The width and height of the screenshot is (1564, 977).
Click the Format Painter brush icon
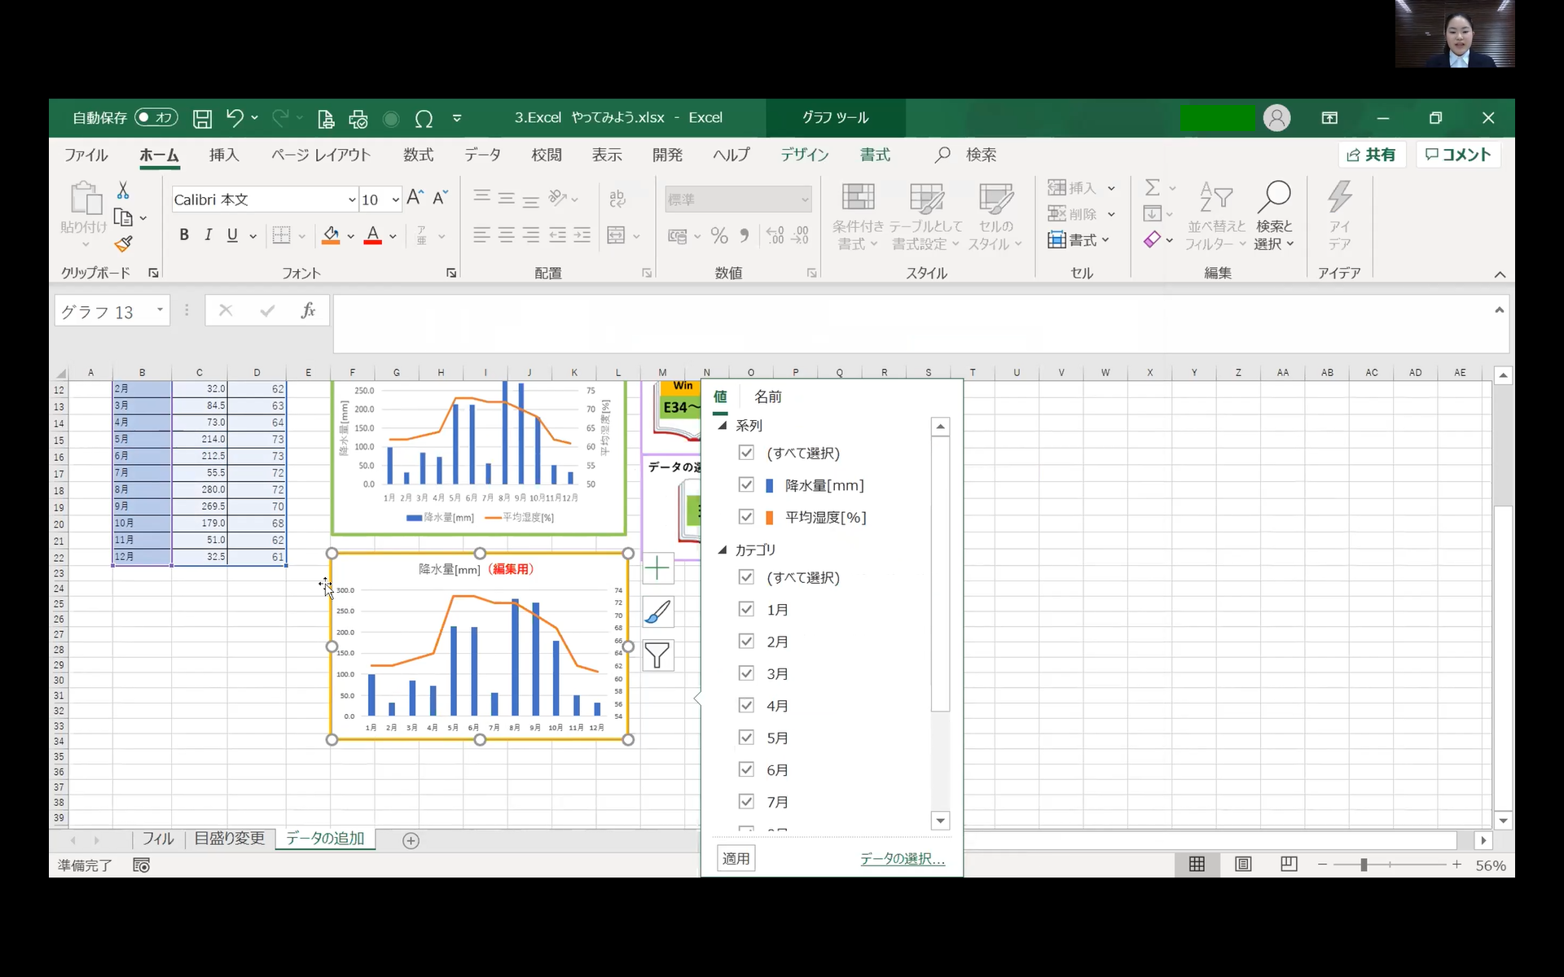coord(123,244)
